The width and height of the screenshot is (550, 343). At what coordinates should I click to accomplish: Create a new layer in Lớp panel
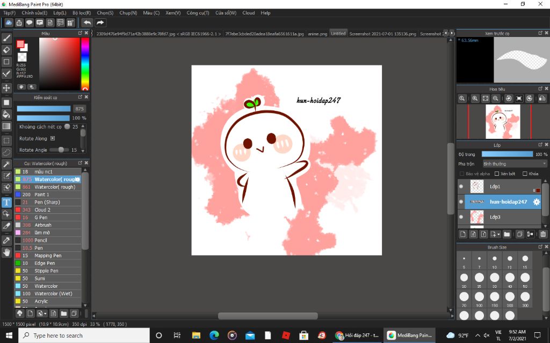click(462, 234)
